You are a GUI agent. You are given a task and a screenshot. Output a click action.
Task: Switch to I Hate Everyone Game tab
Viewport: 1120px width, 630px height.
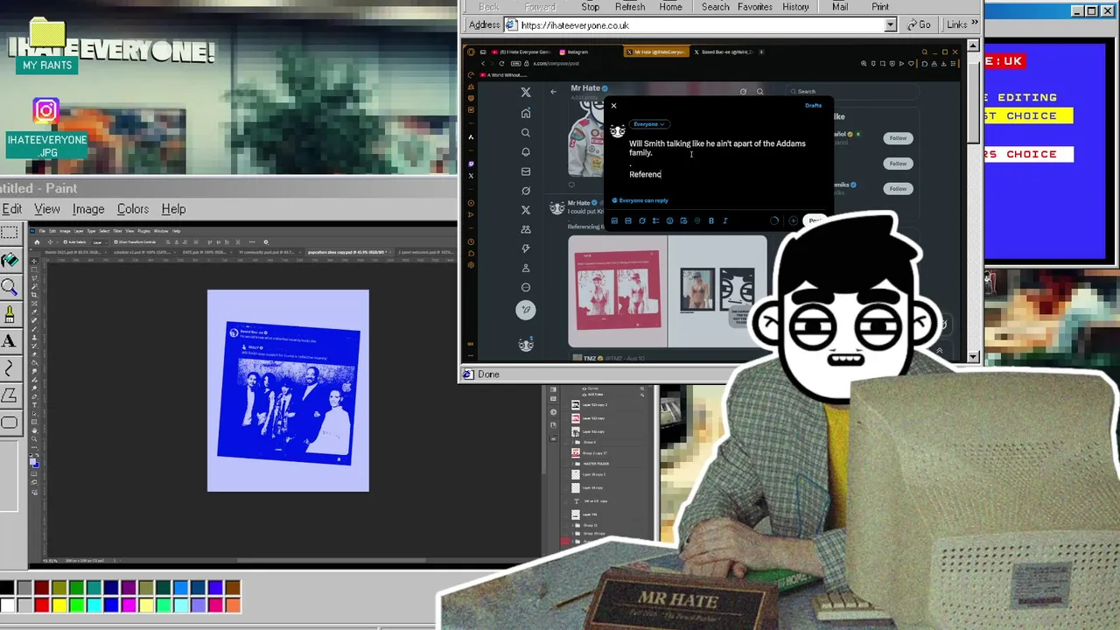[x=521, y=52]
